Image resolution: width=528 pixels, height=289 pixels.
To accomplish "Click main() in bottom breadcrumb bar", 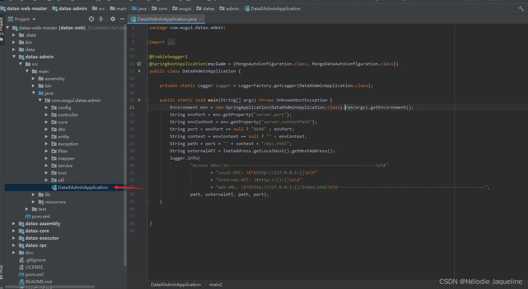I will (216, 285).
